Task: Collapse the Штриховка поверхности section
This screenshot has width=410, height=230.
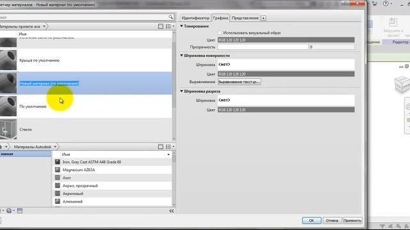Action: [x=181, y=56]
